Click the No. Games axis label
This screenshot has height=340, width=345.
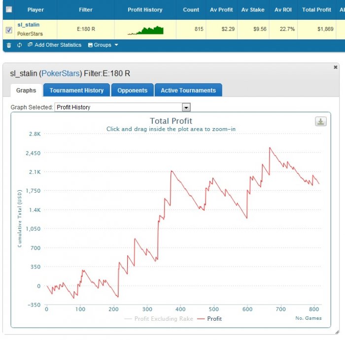[x=308, y=318]
